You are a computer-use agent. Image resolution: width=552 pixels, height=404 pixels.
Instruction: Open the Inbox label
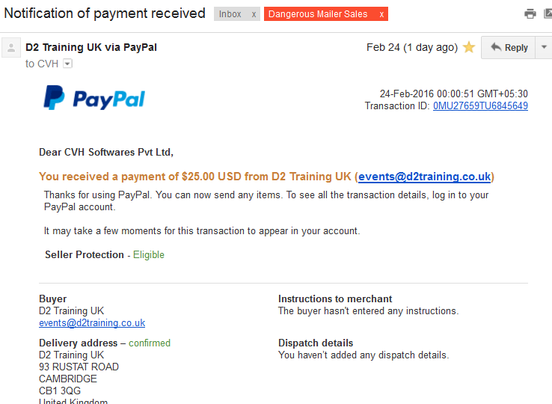[x=230, y=14]
